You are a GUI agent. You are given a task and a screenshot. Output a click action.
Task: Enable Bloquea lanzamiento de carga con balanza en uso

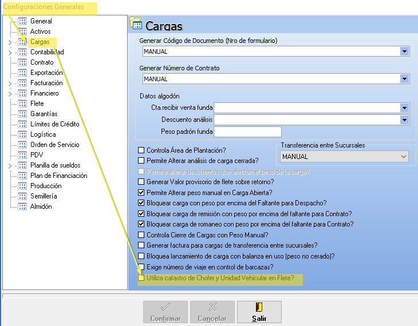pos(141,256)
